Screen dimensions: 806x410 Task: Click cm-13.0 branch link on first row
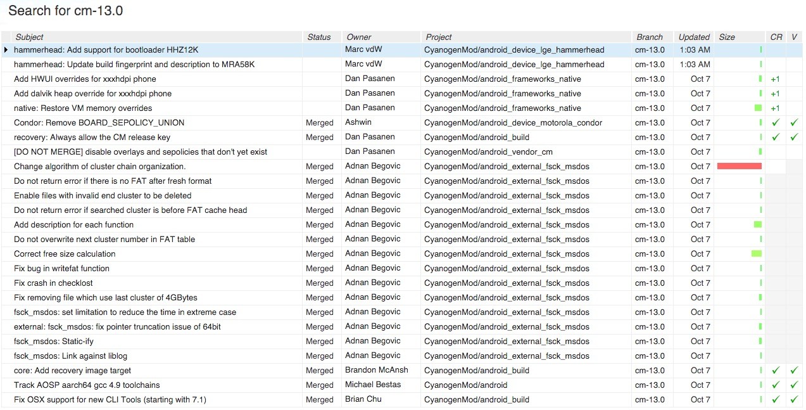[651, 49]
